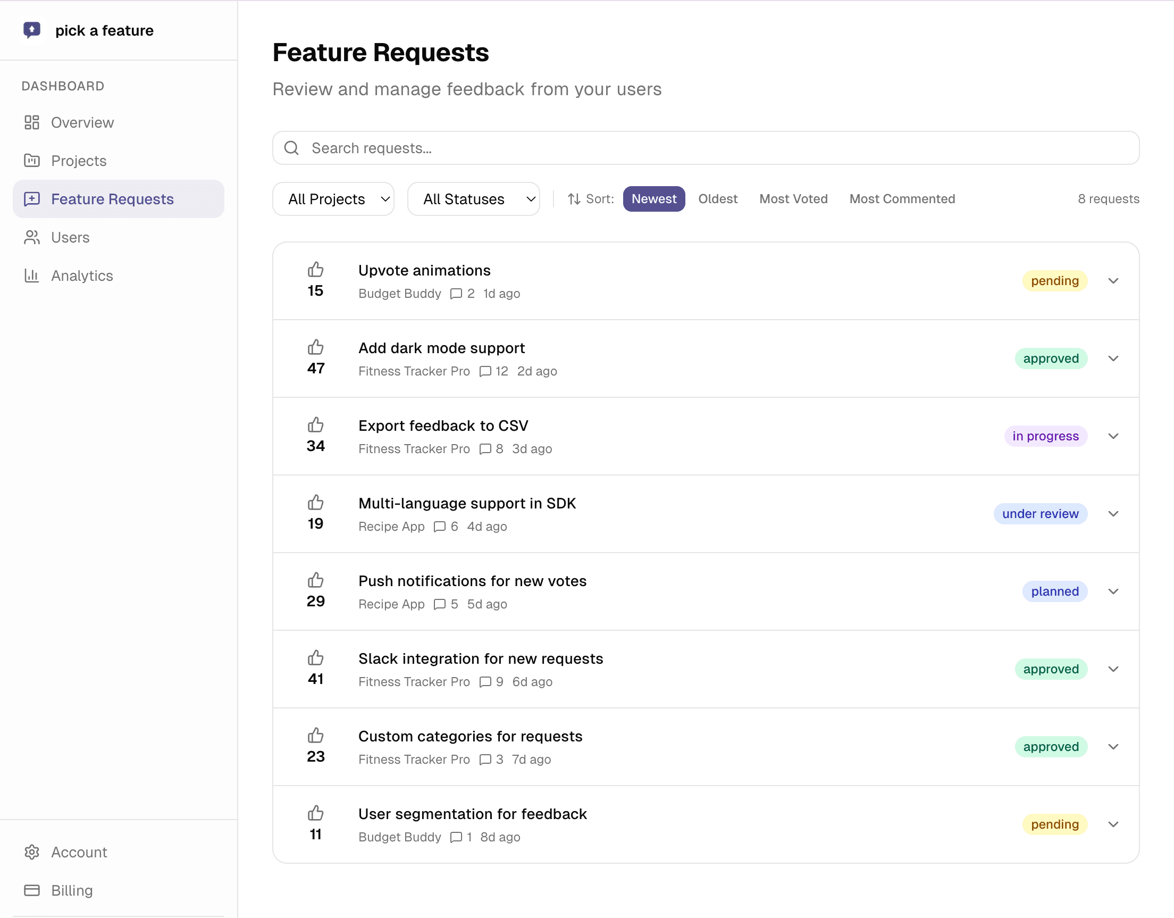Click approved badge on Add dark mode support
Image resolution: width=1174 pixels, height=918 pixels.
(x=1051, y=358)
